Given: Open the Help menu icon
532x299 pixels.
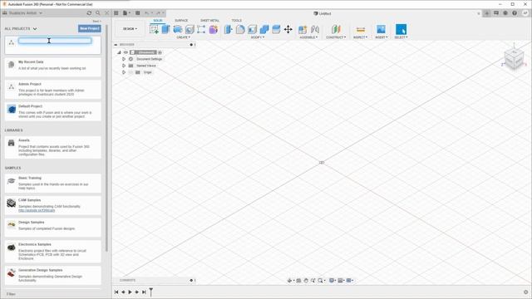Looking at the screenshot, I should click(515, 13).
